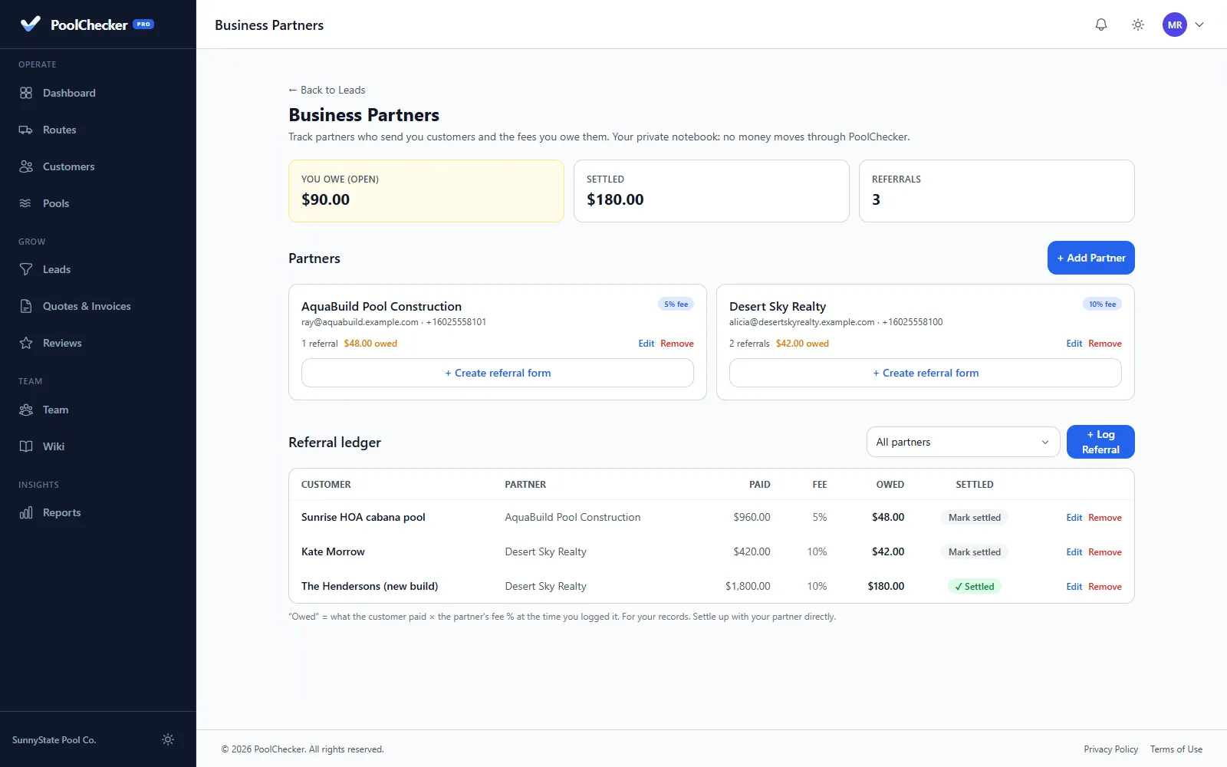The image size is (1227, 767).
Task: Click the Reports bar chart icon
Action: [26, 512]
